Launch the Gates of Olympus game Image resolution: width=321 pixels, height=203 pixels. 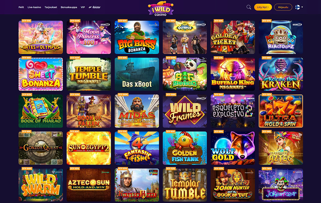click(41, 37)
